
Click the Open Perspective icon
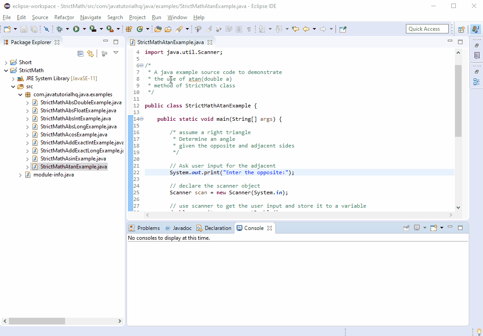(461, 29)
